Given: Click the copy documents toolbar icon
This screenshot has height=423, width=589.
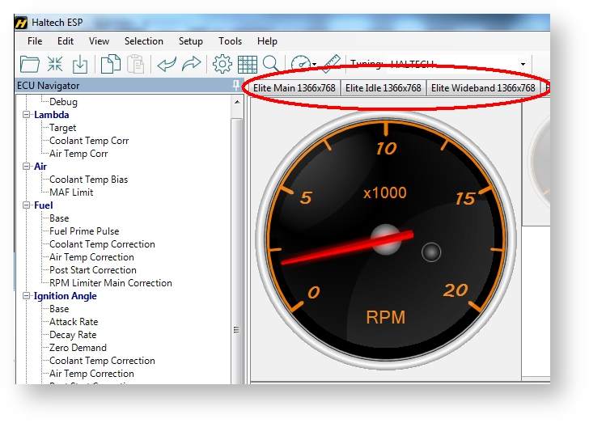Looking at the screenshot, I should coord(110,64).
